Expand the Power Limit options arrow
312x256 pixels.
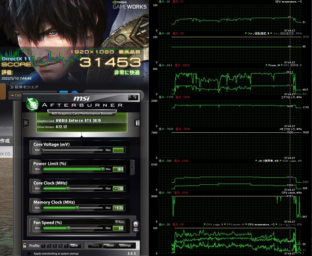click(132, 168)
